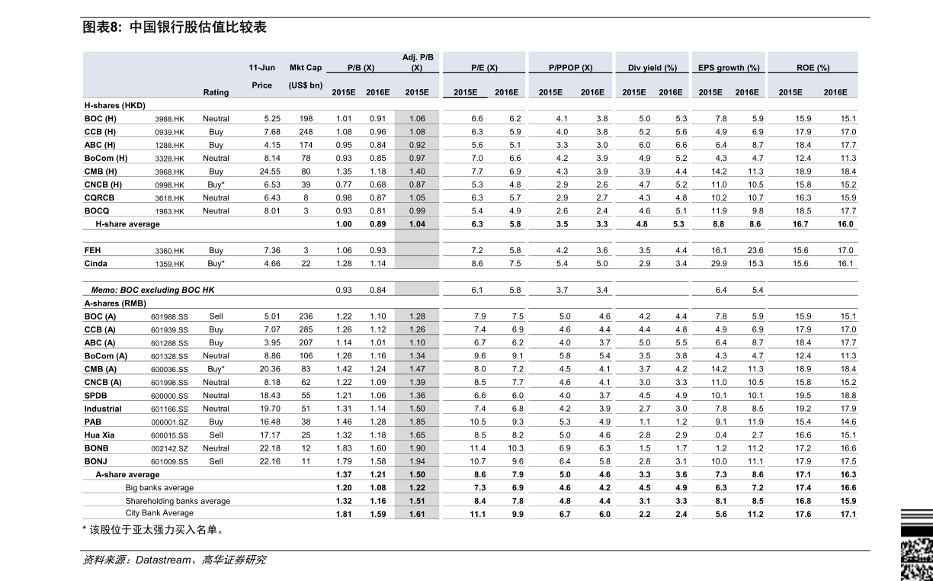Click 2015E sub-header under P/E (X)
This screenshot has height=581, width=933.
(x=466, y=92)
